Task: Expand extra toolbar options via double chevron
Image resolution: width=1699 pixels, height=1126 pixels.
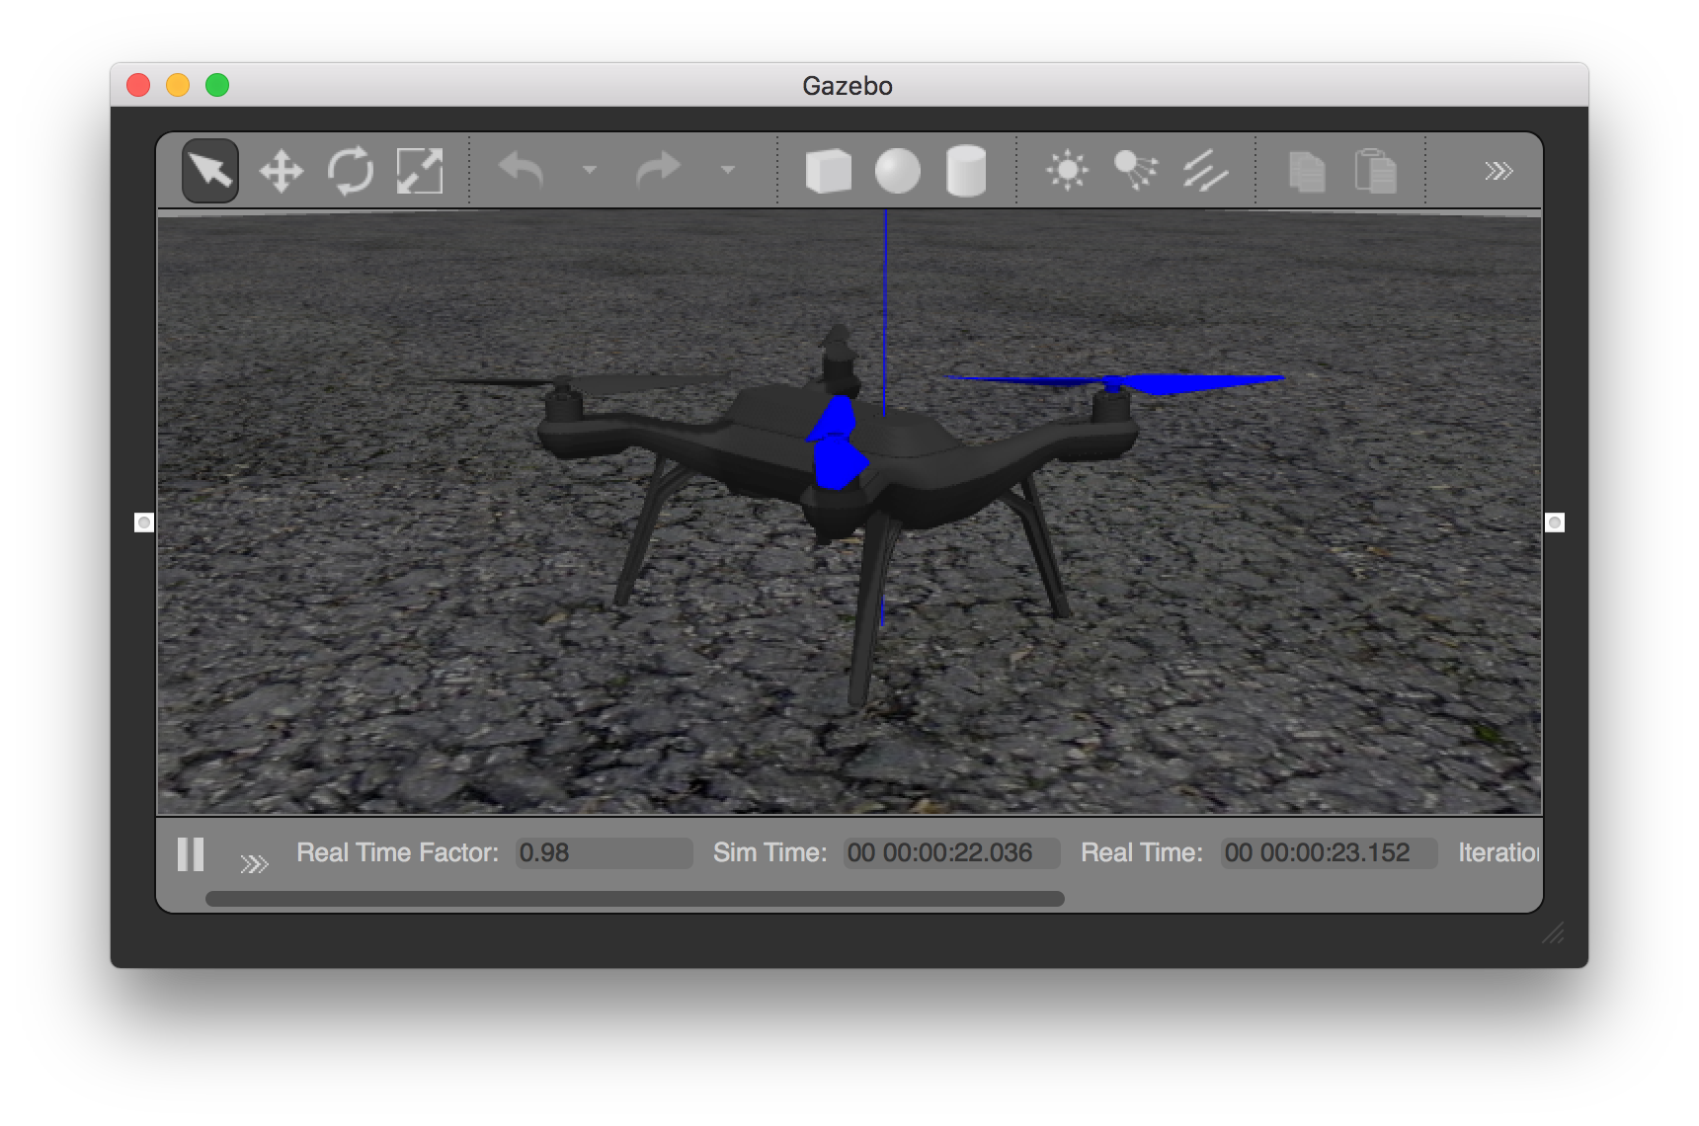Action: 1497,170
